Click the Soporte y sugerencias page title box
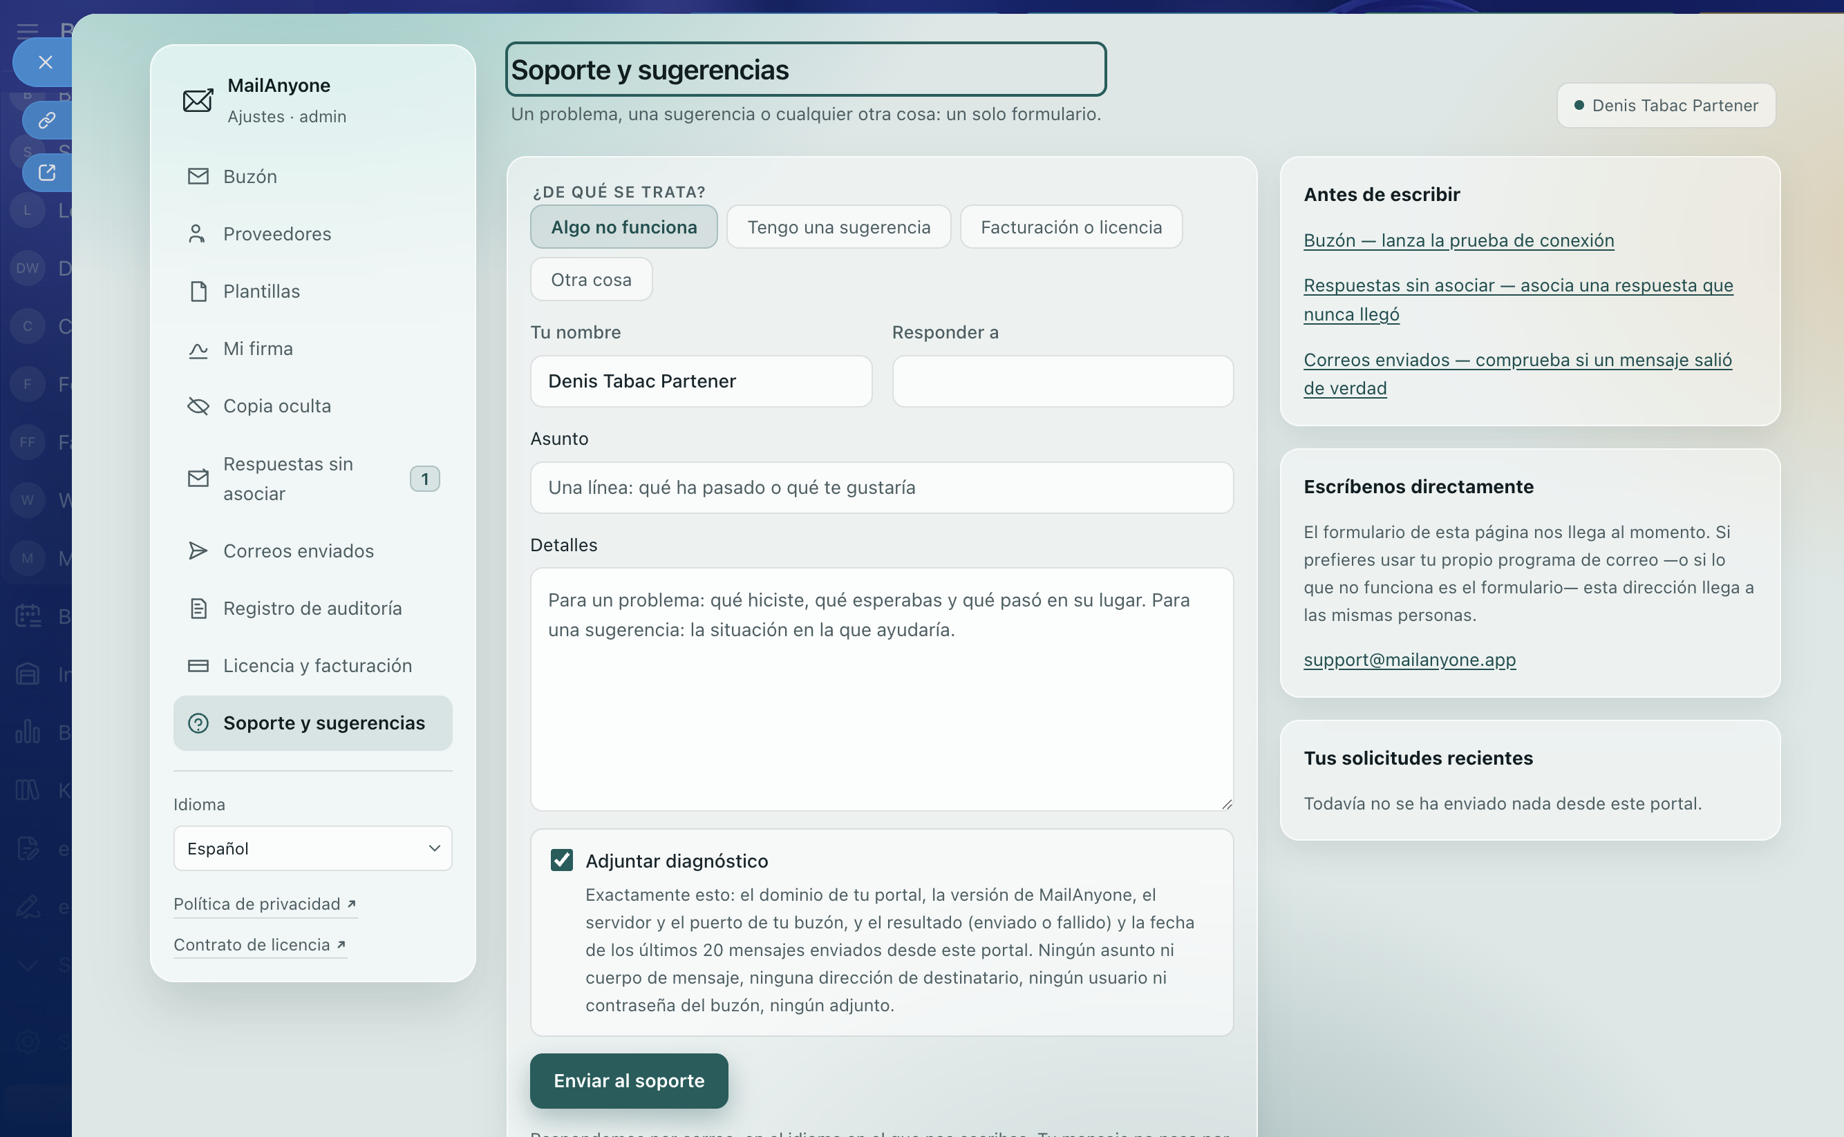The image size is (1844, 1137). (806, 69)
